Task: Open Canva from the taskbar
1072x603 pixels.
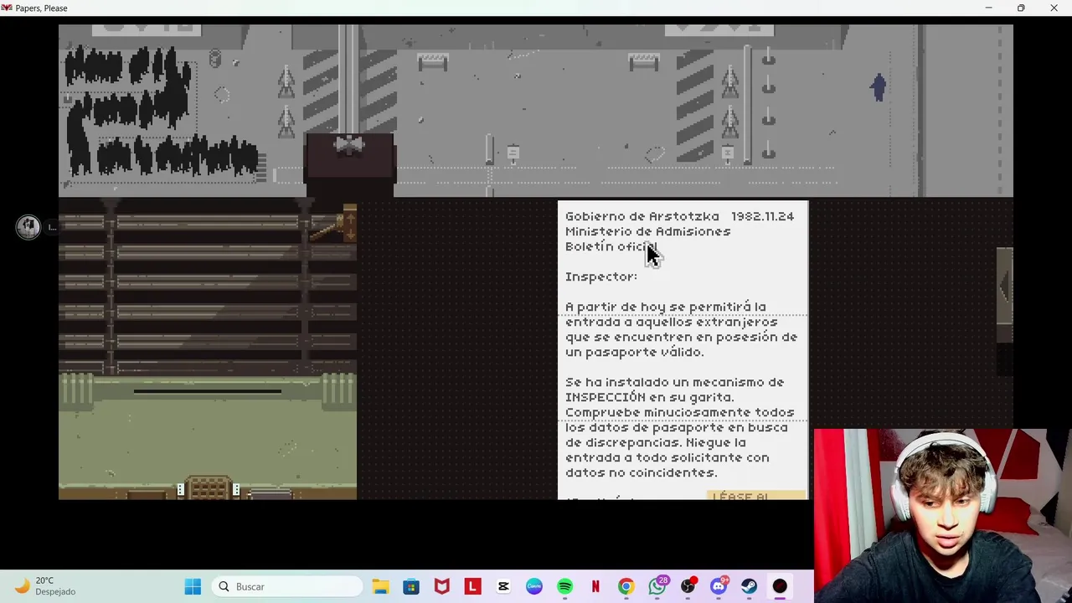Action: point(534,587)
